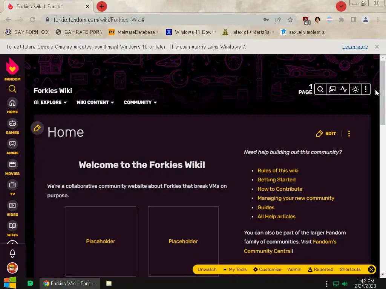The height and width of the screenshot is (289, 386).
Task: Expand the COMMUNITY menu
Action: [140, 102]
